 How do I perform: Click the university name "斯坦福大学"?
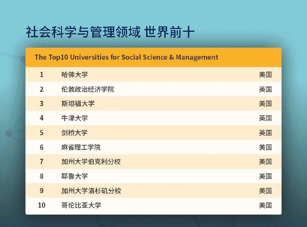(78, 103)
